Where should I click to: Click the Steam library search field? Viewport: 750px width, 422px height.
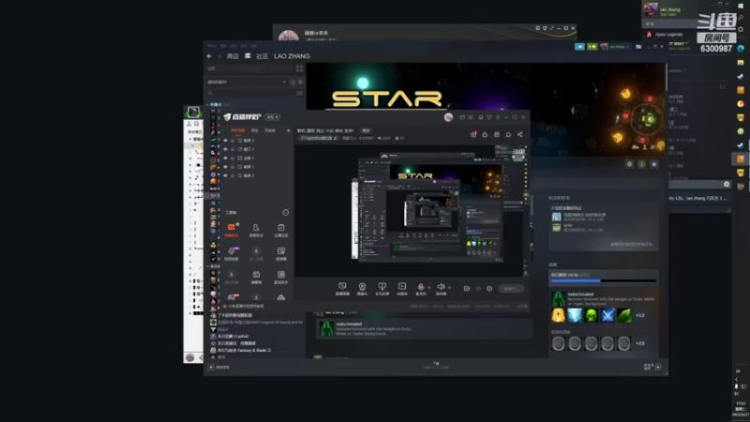251,93
